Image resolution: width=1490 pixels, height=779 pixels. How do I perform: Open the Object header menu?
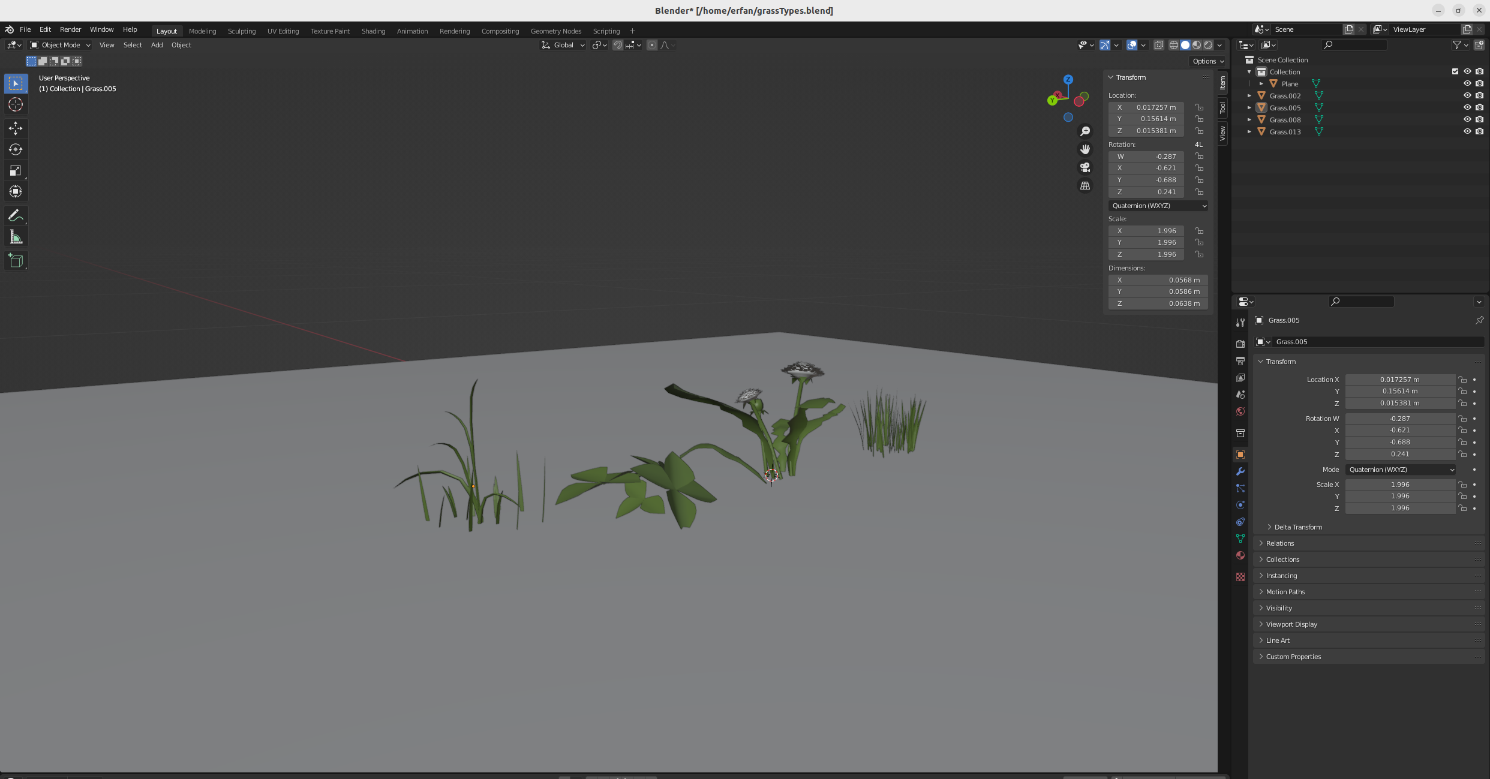point(181,45)
